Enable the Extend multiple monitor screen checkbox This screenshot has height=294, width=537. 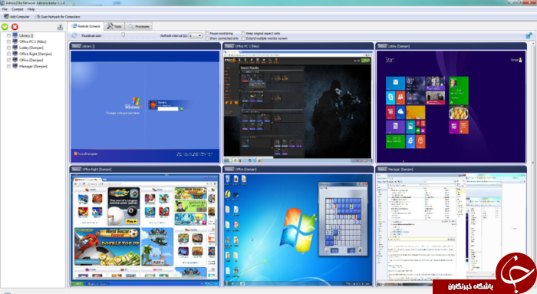(243, 38)
